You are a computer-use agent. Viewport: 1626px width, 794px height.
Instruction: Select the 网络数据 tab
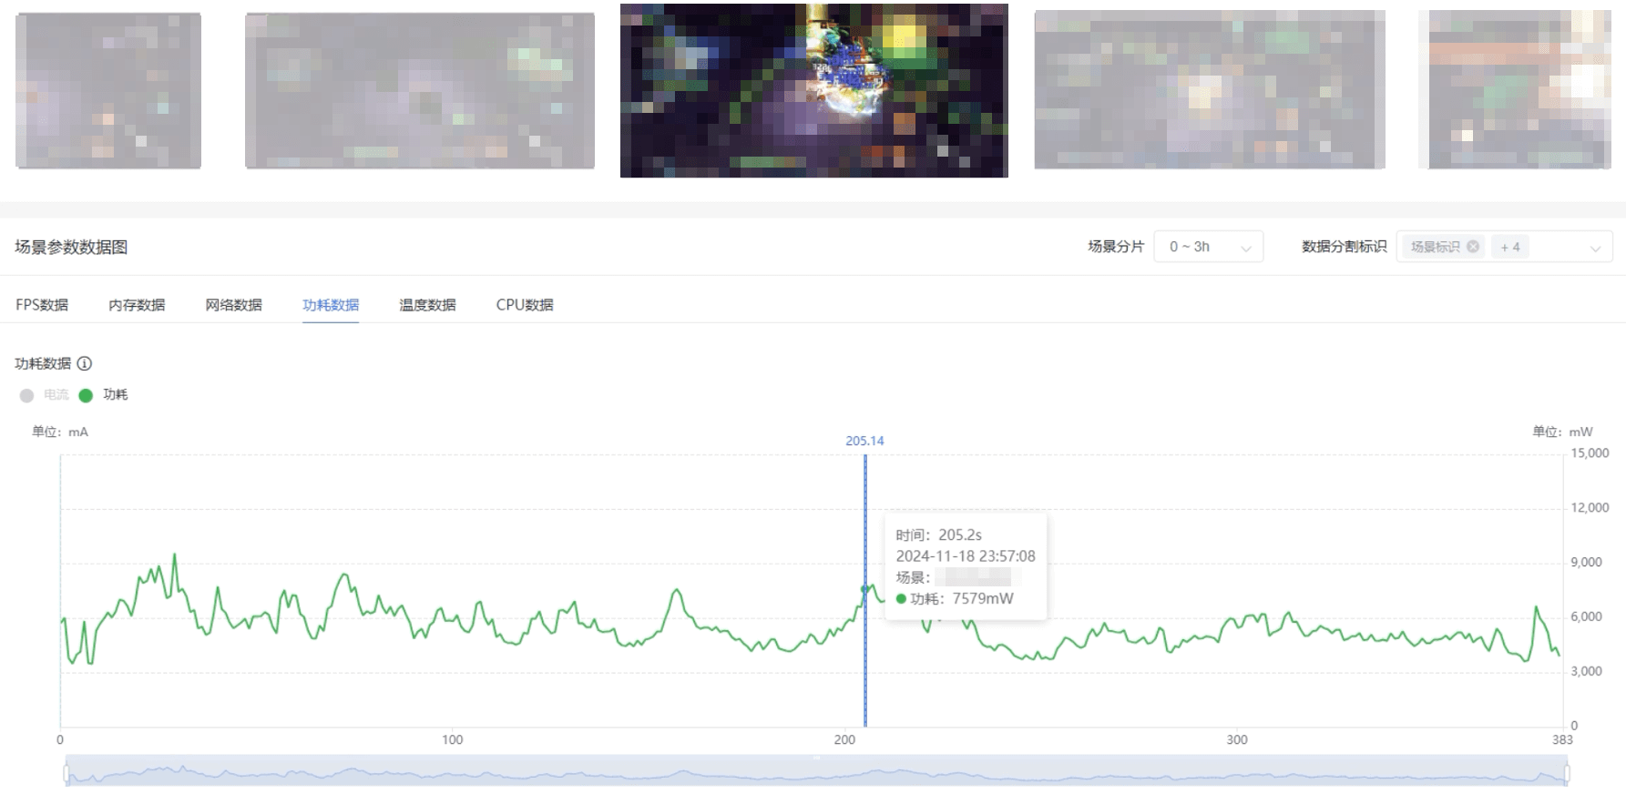(x=234, y=305)
